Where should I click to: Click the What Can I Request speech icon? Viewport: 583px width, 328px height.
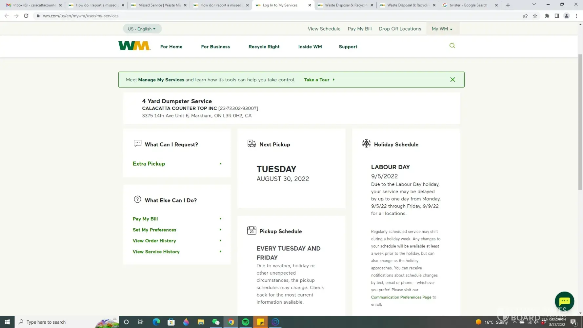click(x=137, y=143)
